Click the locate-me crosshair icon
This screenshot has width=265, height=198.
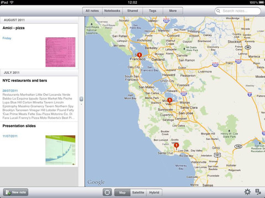pyautogui.click(x=107, y=193)
